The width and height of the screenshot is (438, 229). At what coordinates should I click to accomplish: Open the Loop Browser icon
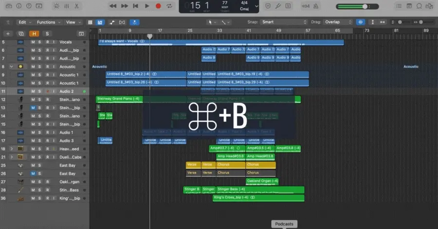[419, 6]
